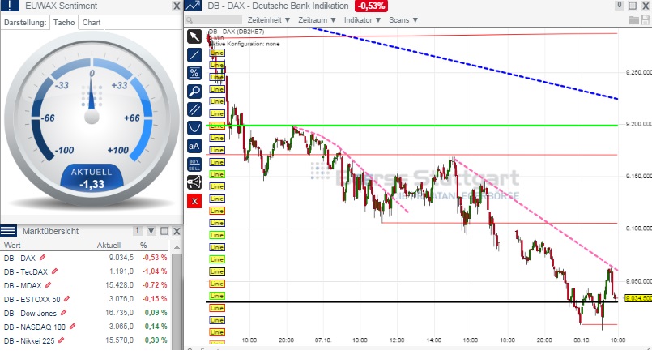Click the 0 counter button in chart title bar

coord(619,6)
